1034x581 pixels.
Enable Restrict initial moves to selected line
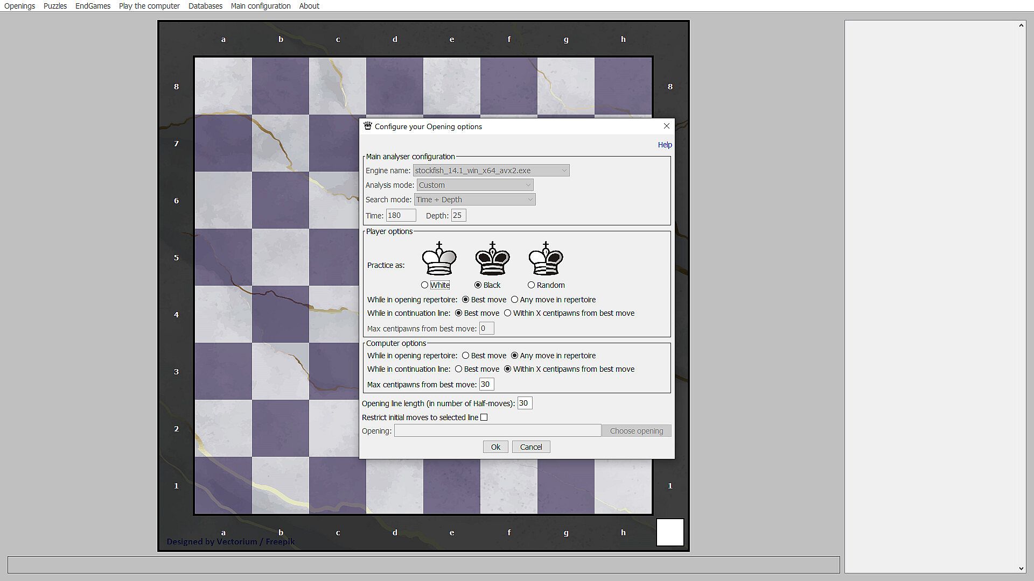484,417
